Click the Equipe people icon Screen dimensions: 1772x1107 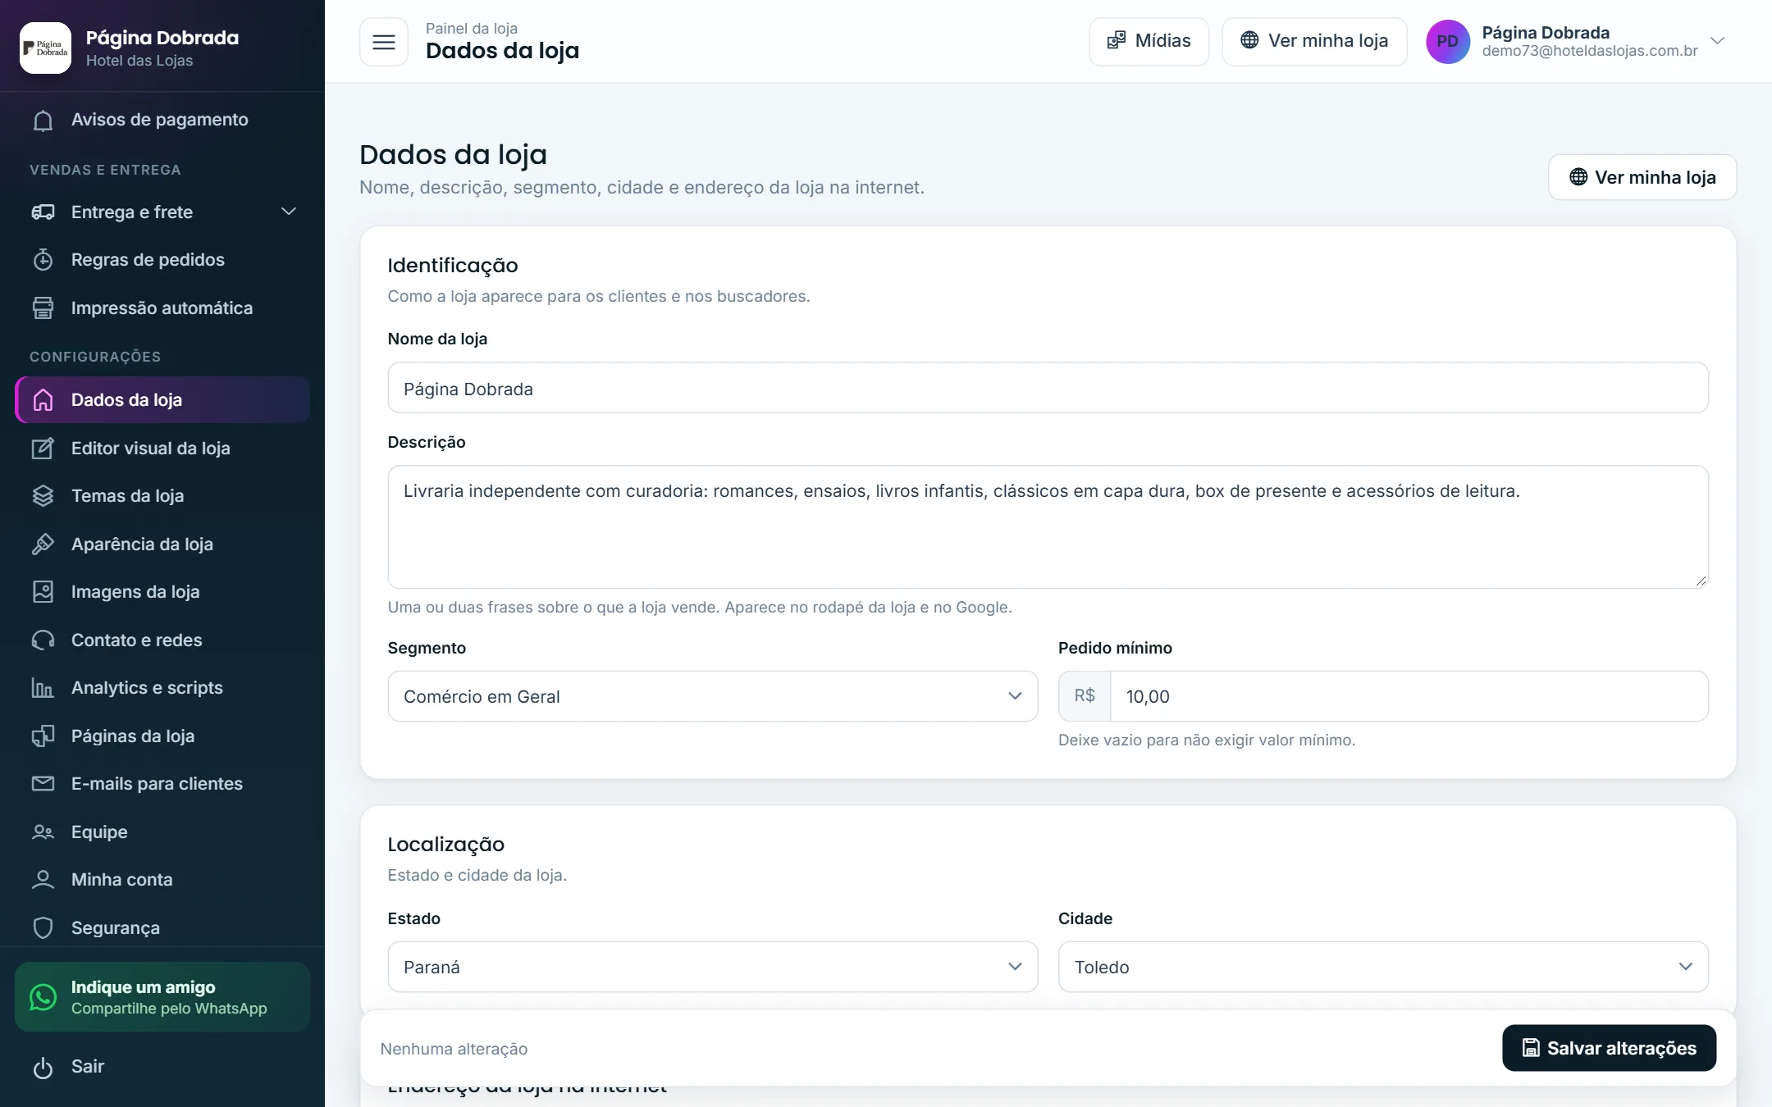tap(43, 832)
